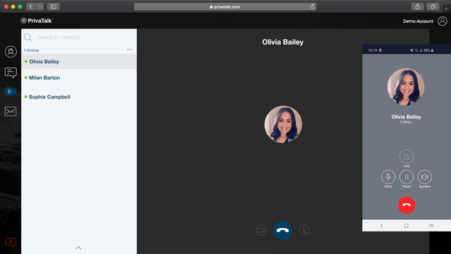Image resolution: width=451 pixels, height=254 pixels.
Task: End the call with the blue hang-up button
Action: click(x=283, y=230)
